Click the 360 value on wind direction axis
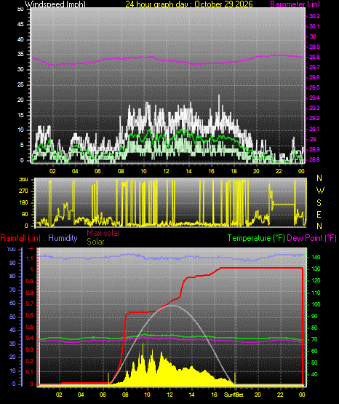The width and height of the screenshot is (339, 404). (23, 180)
